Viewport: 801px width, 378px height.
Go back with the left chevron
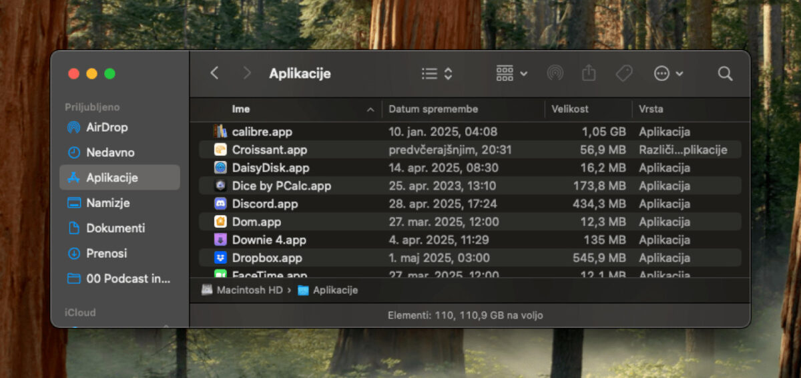pyautogui.click(x=214, y=73)
